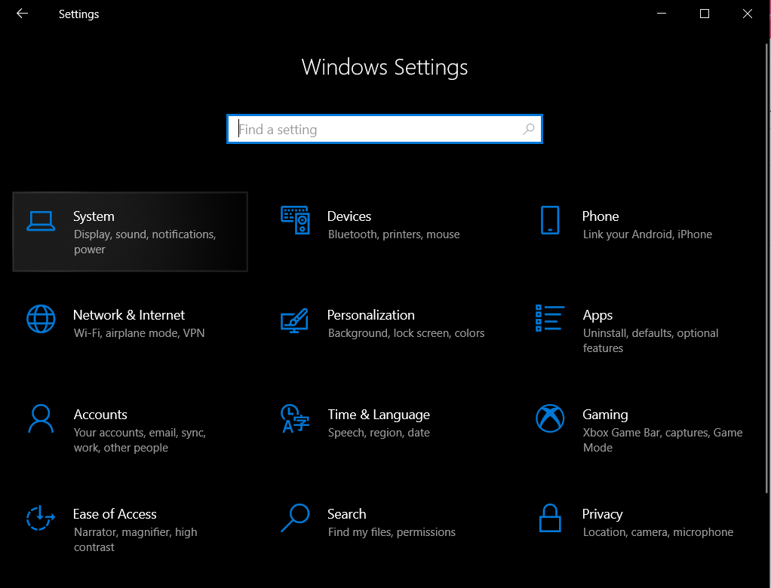
Task: Click 'Uninstall, defaults, optional features' description
Action: coord(650,341)
